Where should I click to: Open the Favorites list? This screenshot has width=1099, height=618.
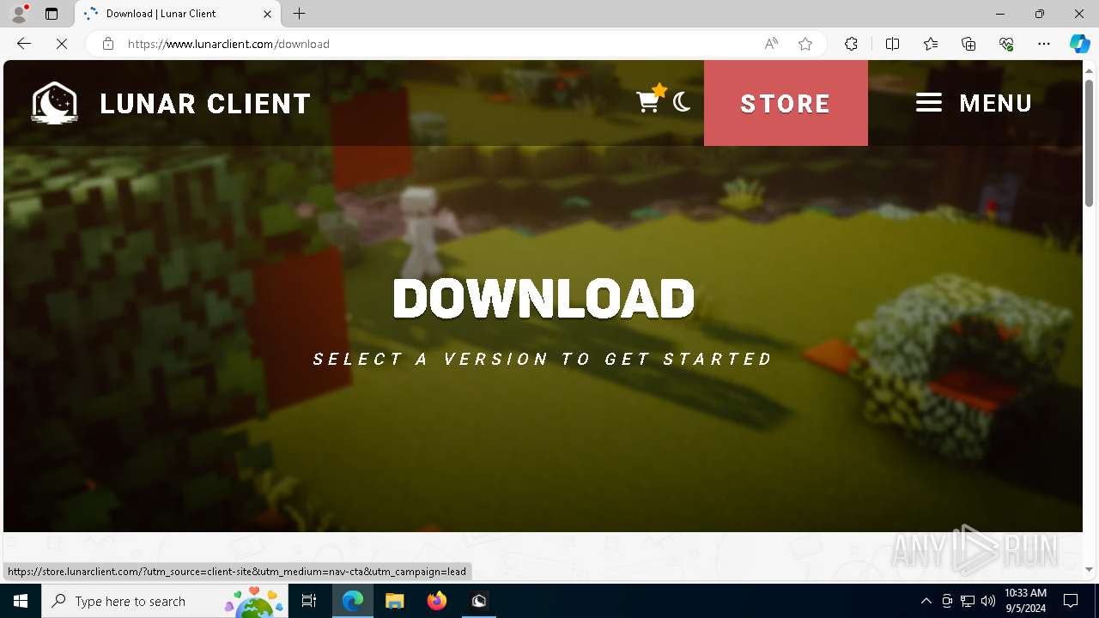tap(931, 44)
